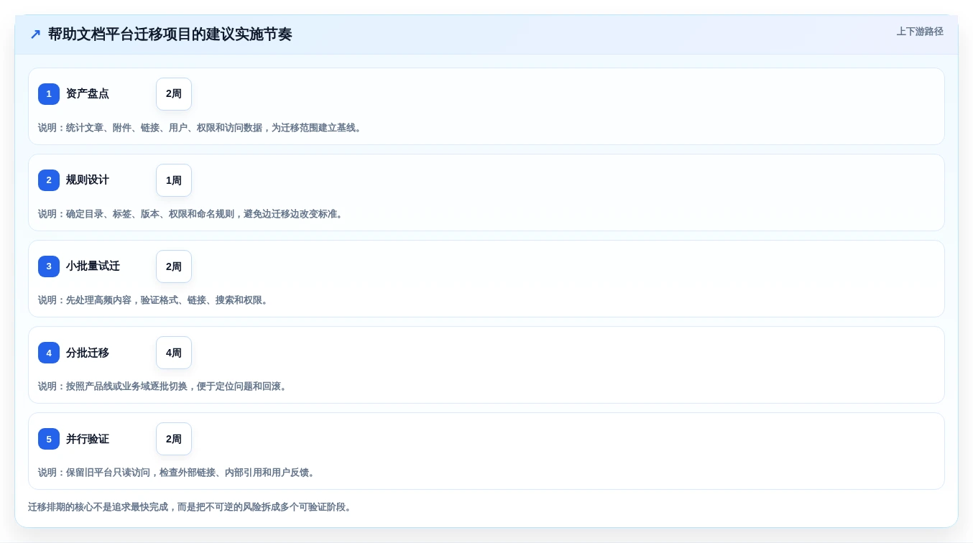Click description starting 说明：先处理高频内容
The image size is (973, 543).
(x=155, y=300)
